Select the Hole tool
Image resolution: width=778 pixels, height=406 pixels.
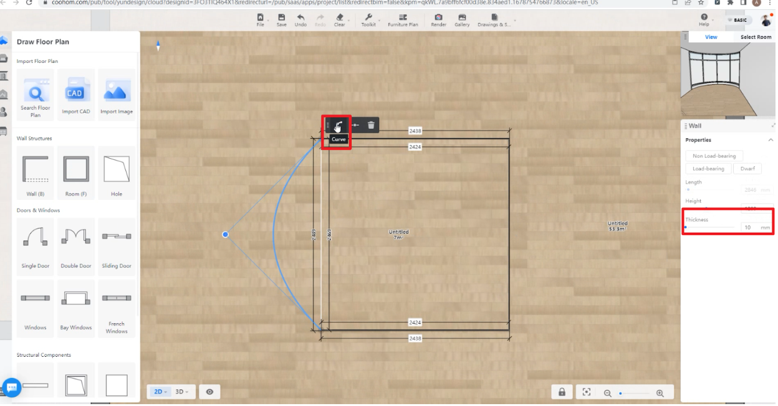click(x=117, y=174)
